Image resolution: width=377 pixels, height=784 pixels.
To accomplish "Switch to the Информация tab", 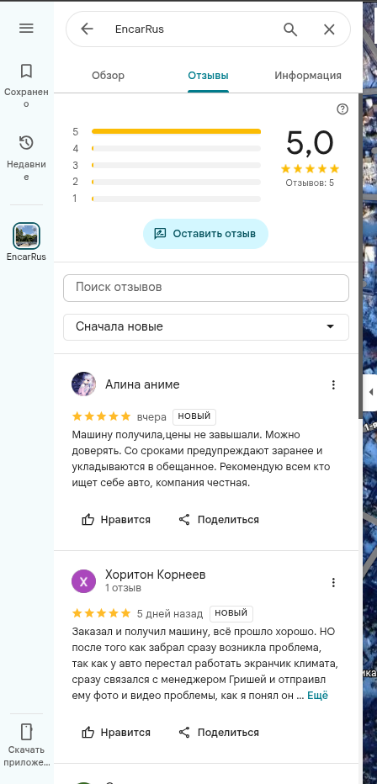I will coord(308,76).
